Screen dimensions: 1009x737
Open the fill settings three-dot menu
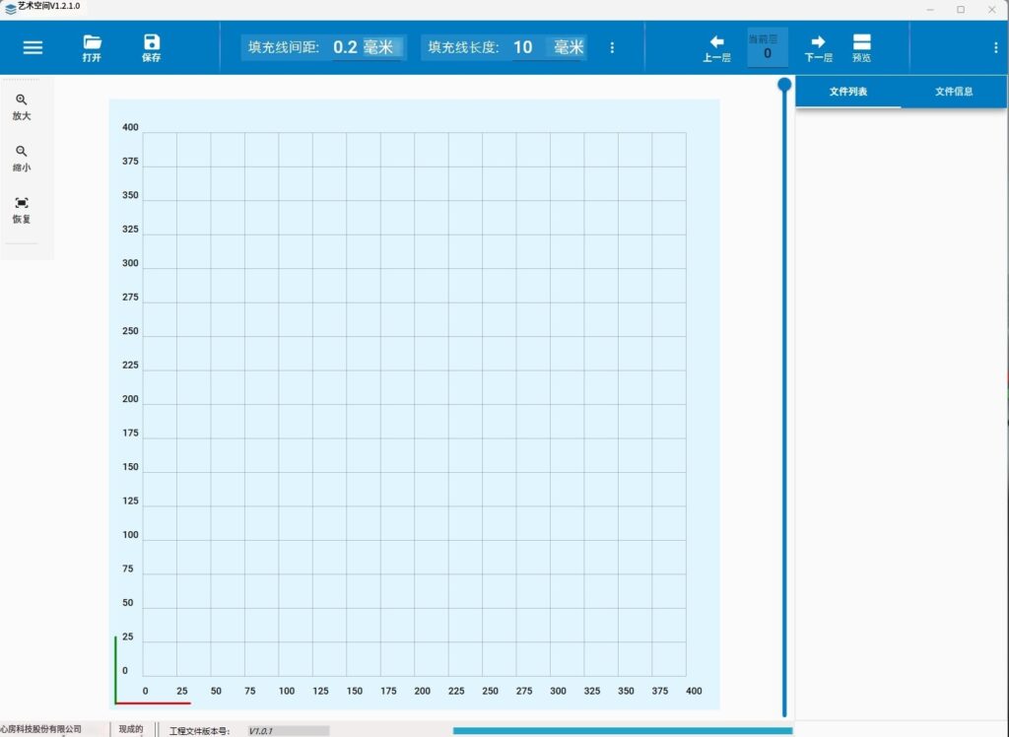pos(612,47)
